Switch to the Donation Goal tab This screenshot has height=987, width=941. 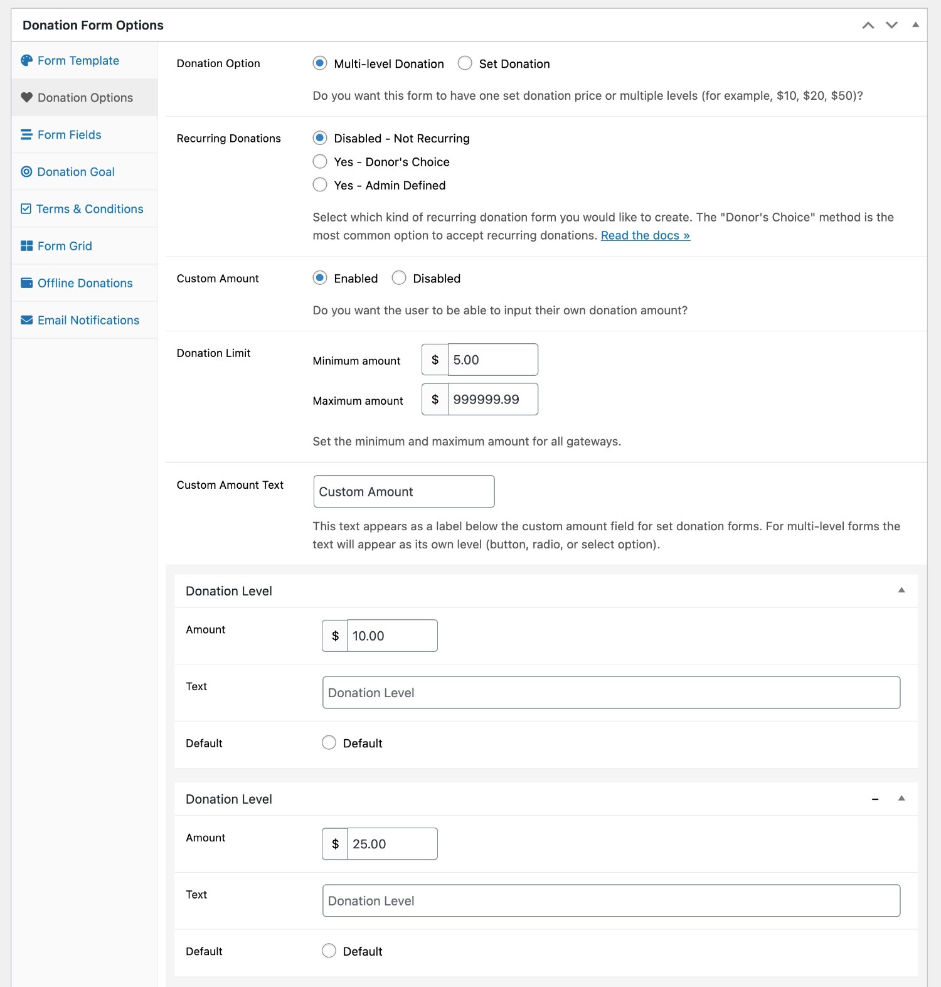click(84, 171)
